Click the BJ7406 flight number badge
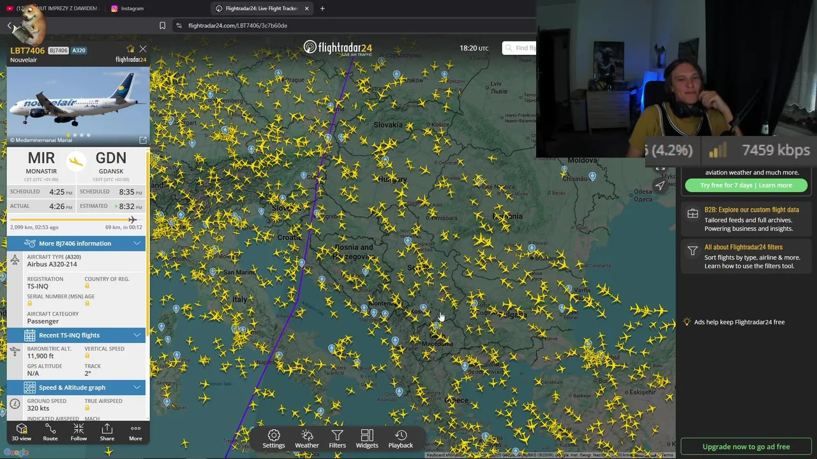The width and height of the screenshot is (817, 459). (58, 50)
